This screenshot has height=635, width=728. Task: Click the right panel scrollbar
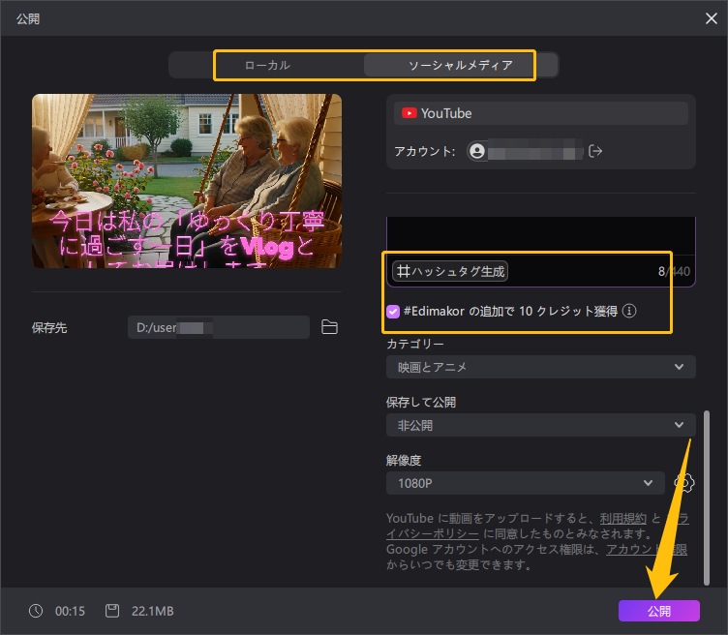click(x=706, y=498)
